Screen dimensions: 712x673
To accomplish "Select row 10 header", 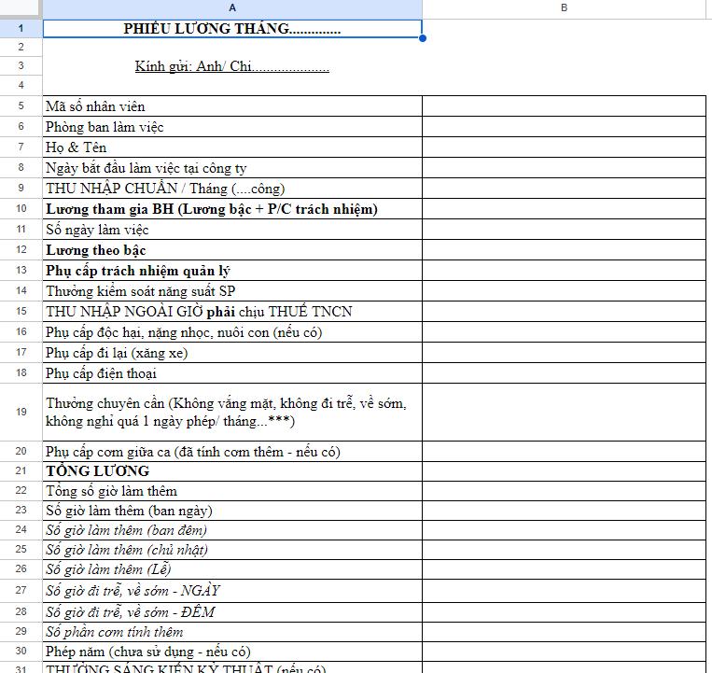I will [21, 208].
